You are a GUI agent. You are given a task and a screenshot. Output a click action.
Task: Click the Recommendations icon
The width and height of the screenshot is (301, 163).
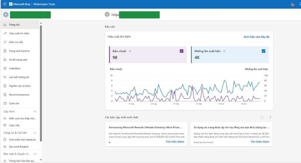coord(5,95)
